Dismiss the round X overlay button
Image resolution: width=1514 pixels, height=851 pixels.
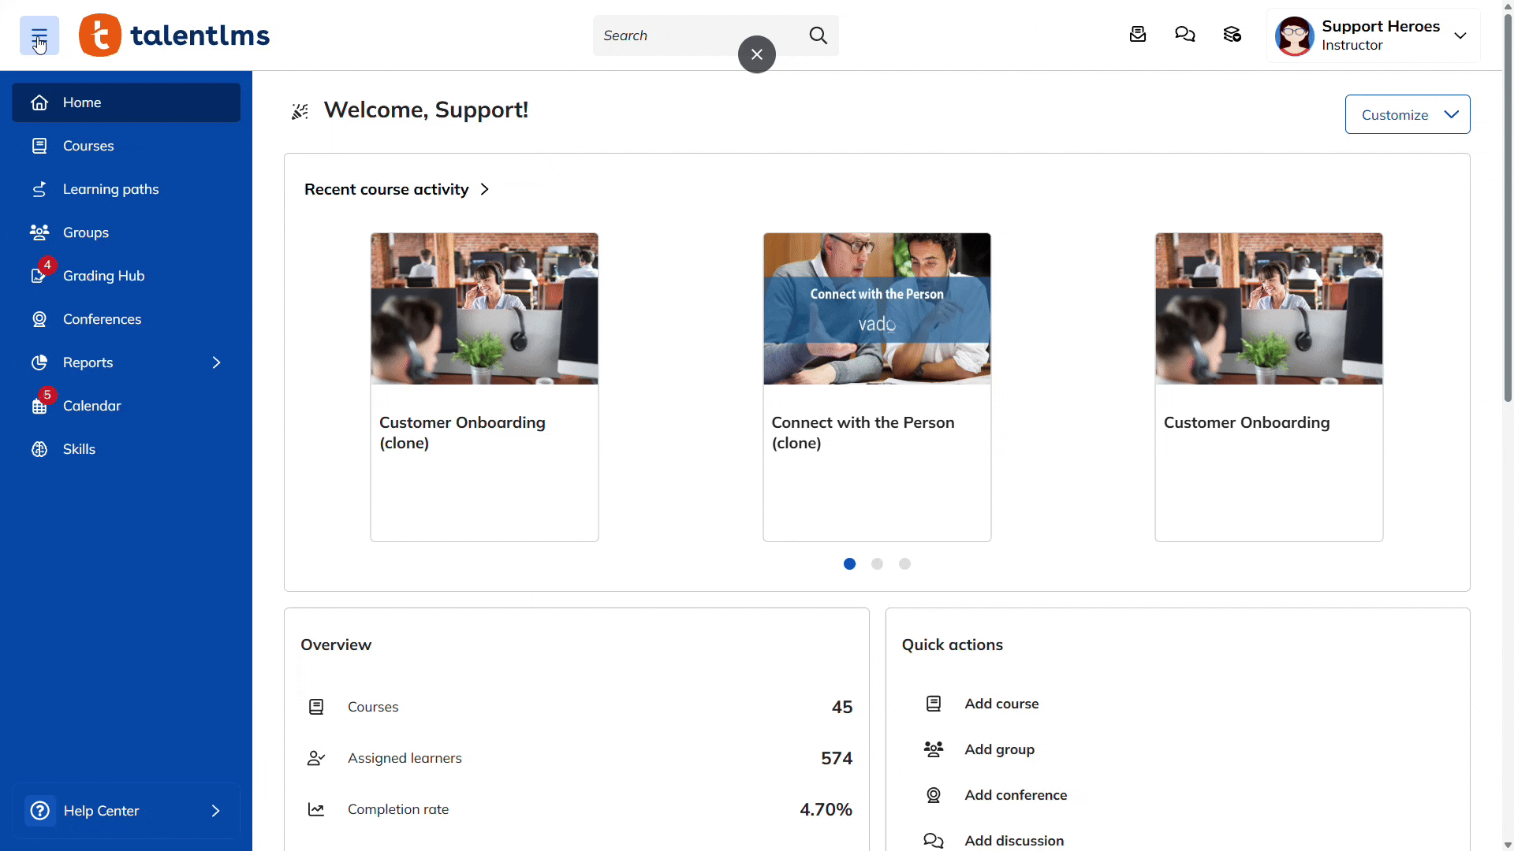click(x=756, y=54)
